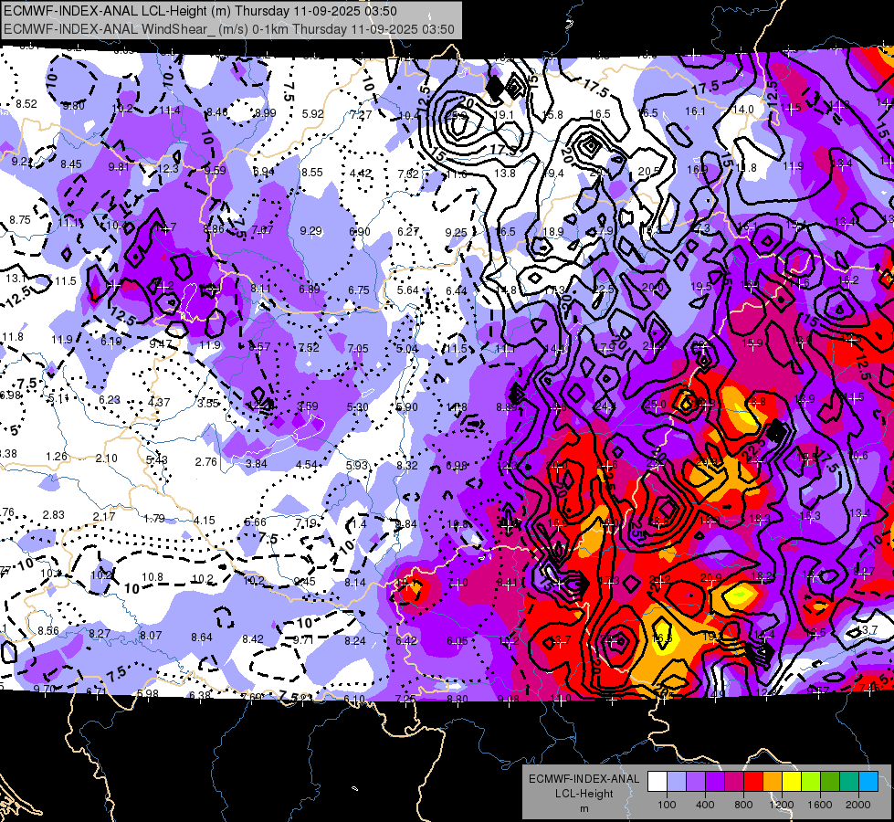Click "ECMWF-INDEX-ANAL" in the legend box
Viewport: 894px width, 822px height.
click(584, 779)
